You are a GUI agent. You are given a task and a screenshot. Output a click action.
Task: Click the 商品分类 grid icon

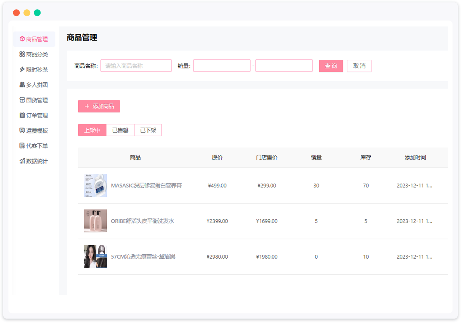pyautogui.click(x=22, y=54)
